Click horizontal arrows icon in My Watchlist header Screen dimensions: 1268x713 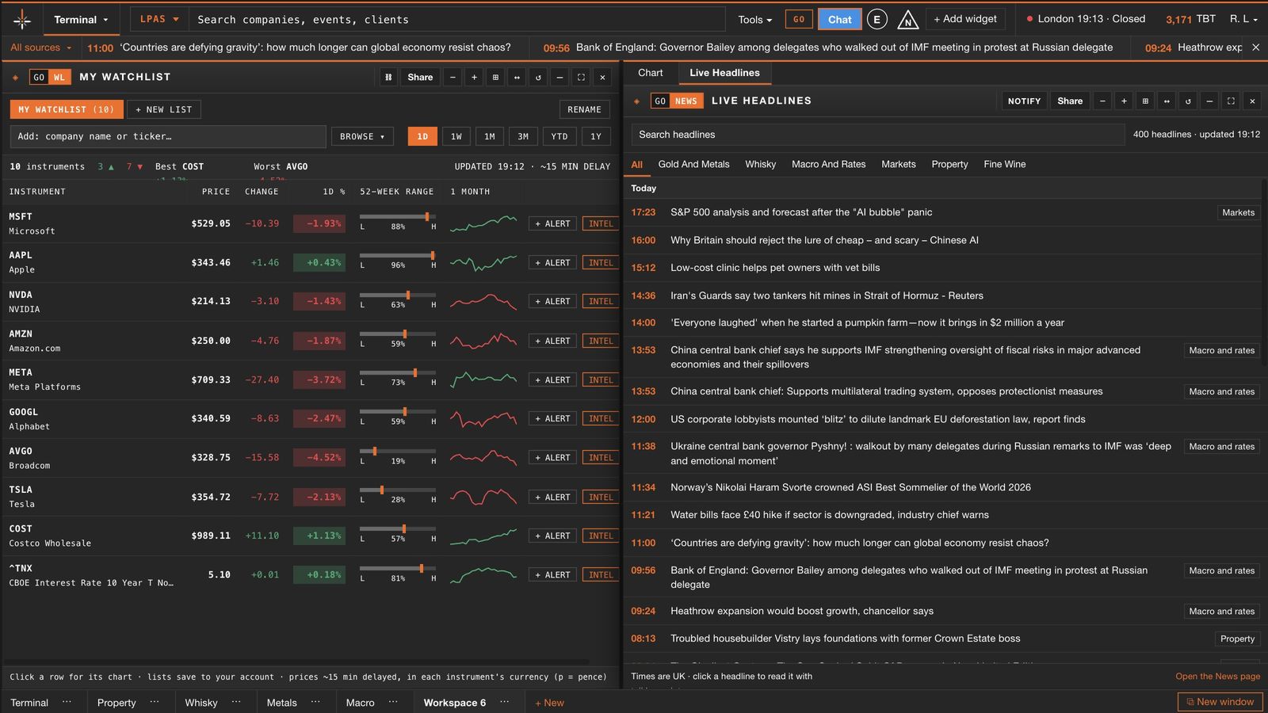point(517,77)
